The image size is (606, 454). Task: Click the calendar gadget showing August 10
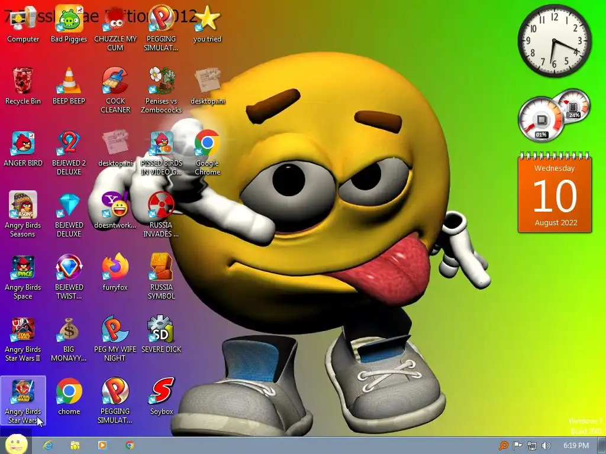point(555,193)
